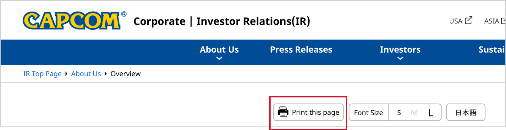The height and width of the screenshot is (130, 506).
Task: Expand the Investors menu chevron
Action: pyautogui.click(x=400, y=58)
